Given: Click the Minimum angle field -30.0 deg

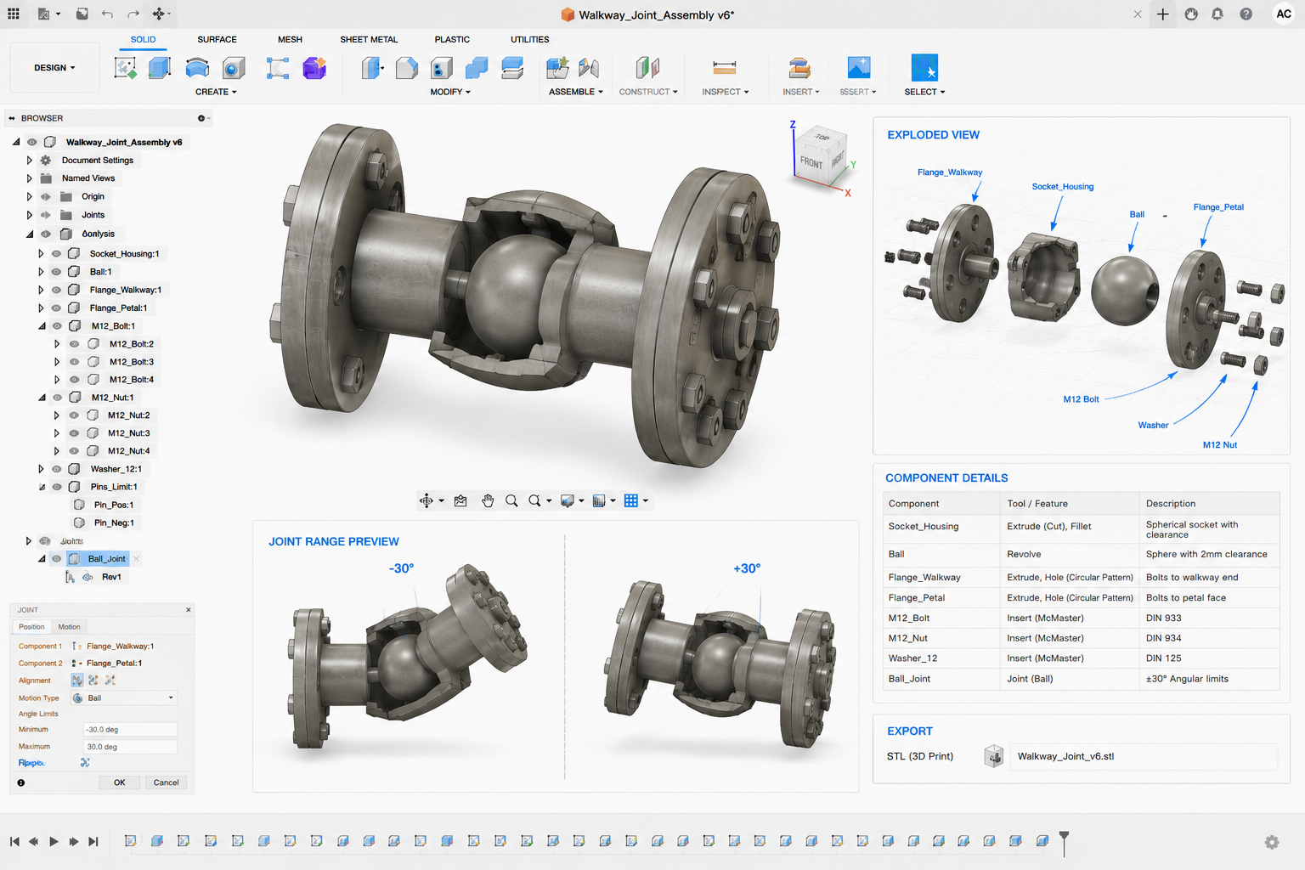Looking at the screenshot, I should (x=130, y=730).
